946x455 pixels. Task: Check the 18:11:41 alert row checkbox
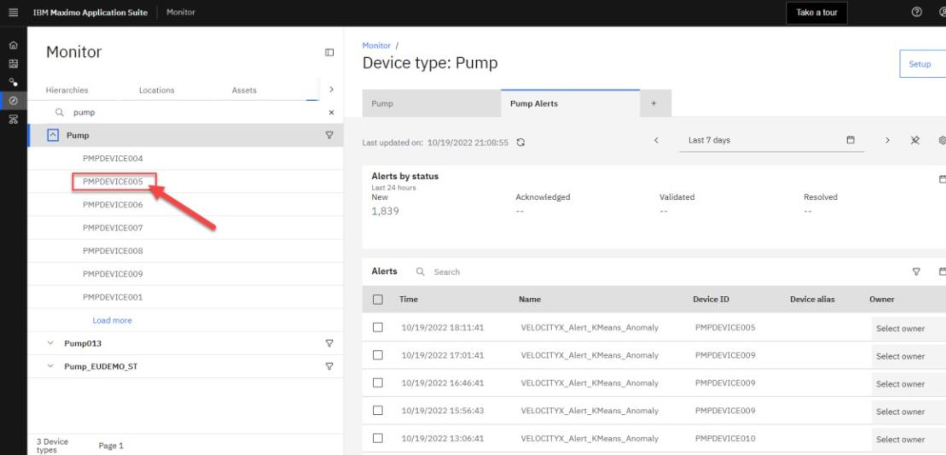point(377,328)
